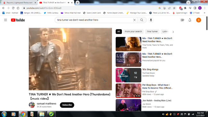Click the YouTube logo to go home
This screenshot has height=117, width=208.
click(x=18, y=20)
